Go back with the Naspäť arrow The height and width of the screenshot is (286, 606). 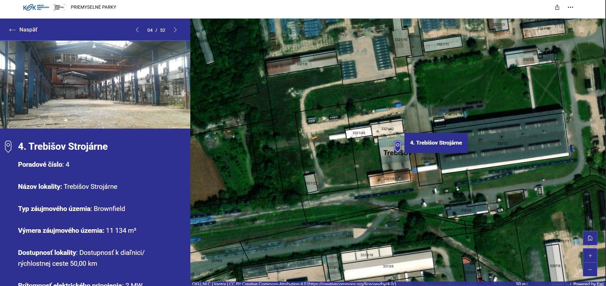click(x=23, y=29)
